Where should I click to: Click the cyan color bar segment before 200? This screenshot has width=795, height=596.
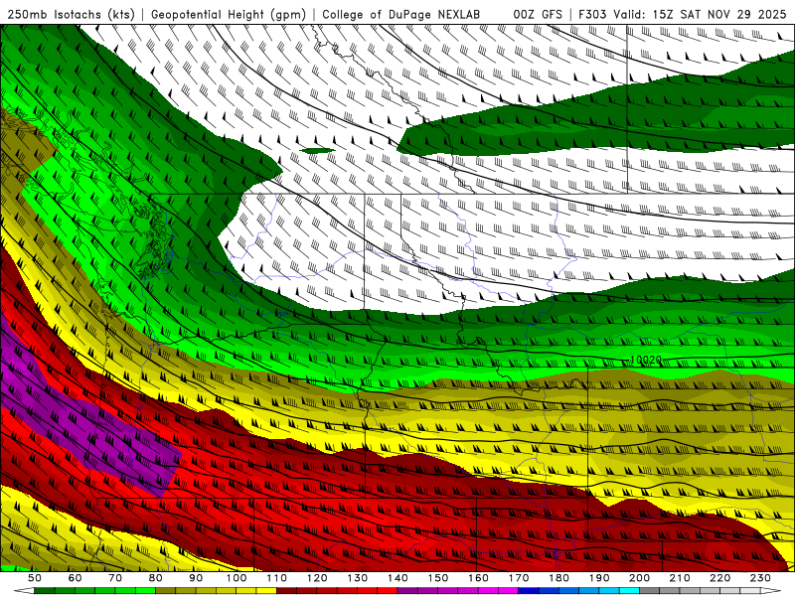(x=629, y=591)
